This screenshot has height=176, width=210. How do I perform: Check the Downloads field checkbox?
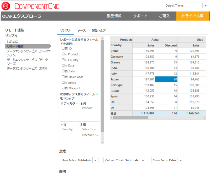[63, 77]
